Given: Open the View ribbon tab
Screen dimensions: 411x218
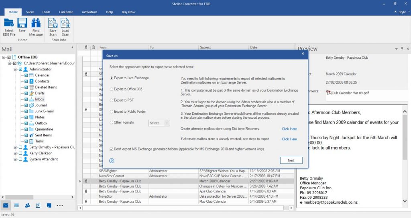Looking at the screenshot, I should point(30,12).
